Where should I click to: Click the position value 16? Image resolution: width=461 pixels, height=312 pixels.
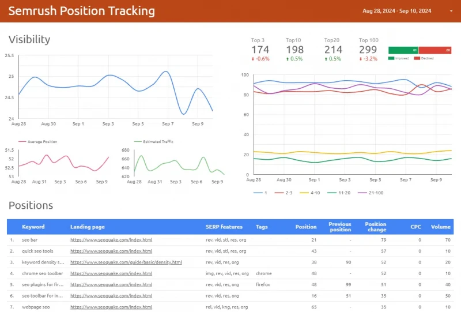click(x=314, y=296)
